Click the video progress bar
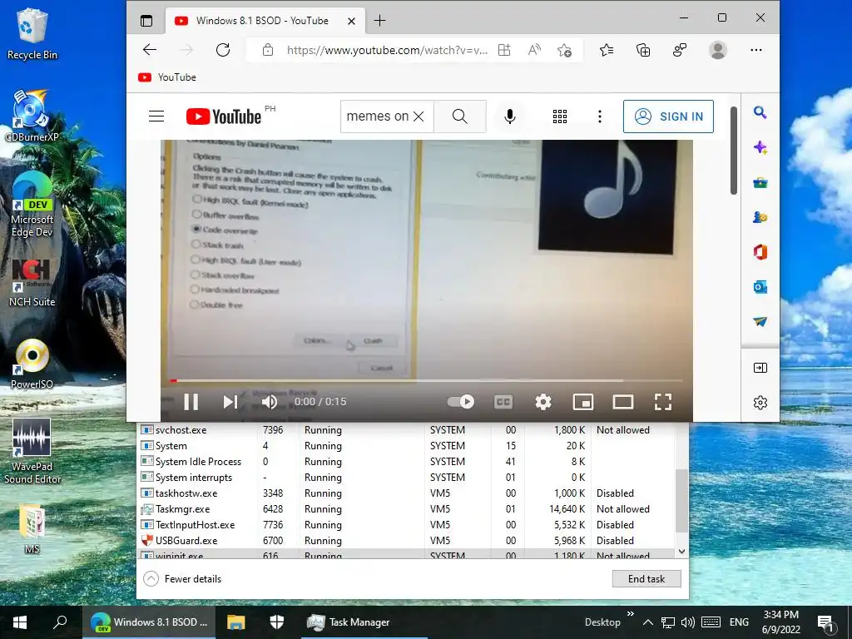The width and height of the screenshot is (852, 639). [x=427, y=381]
